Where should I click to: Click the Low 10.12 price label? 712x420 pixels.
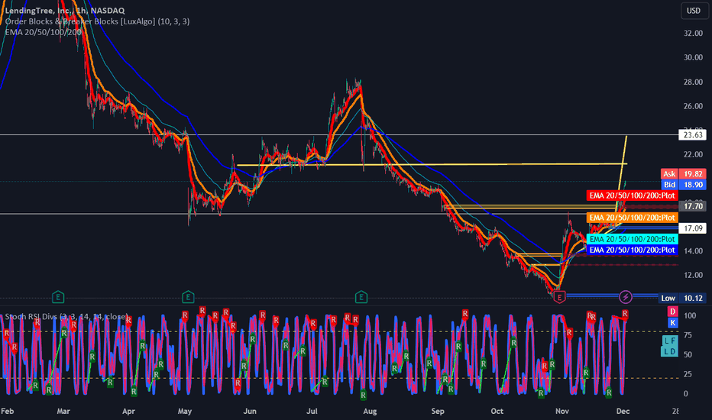[x=682, y=298]
